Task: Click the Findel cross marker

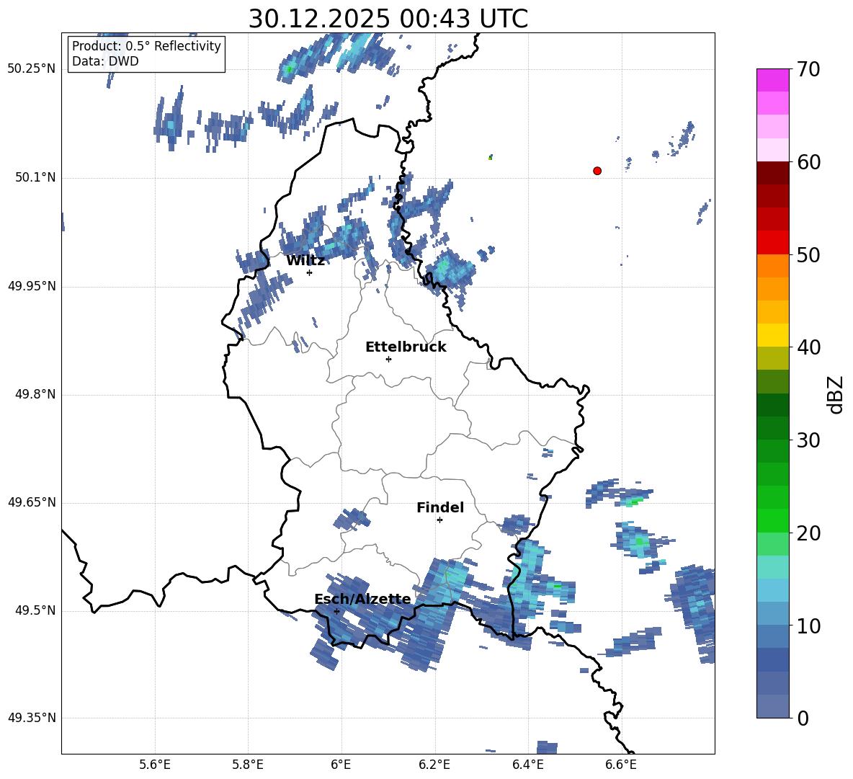Action: pos(439,520)
